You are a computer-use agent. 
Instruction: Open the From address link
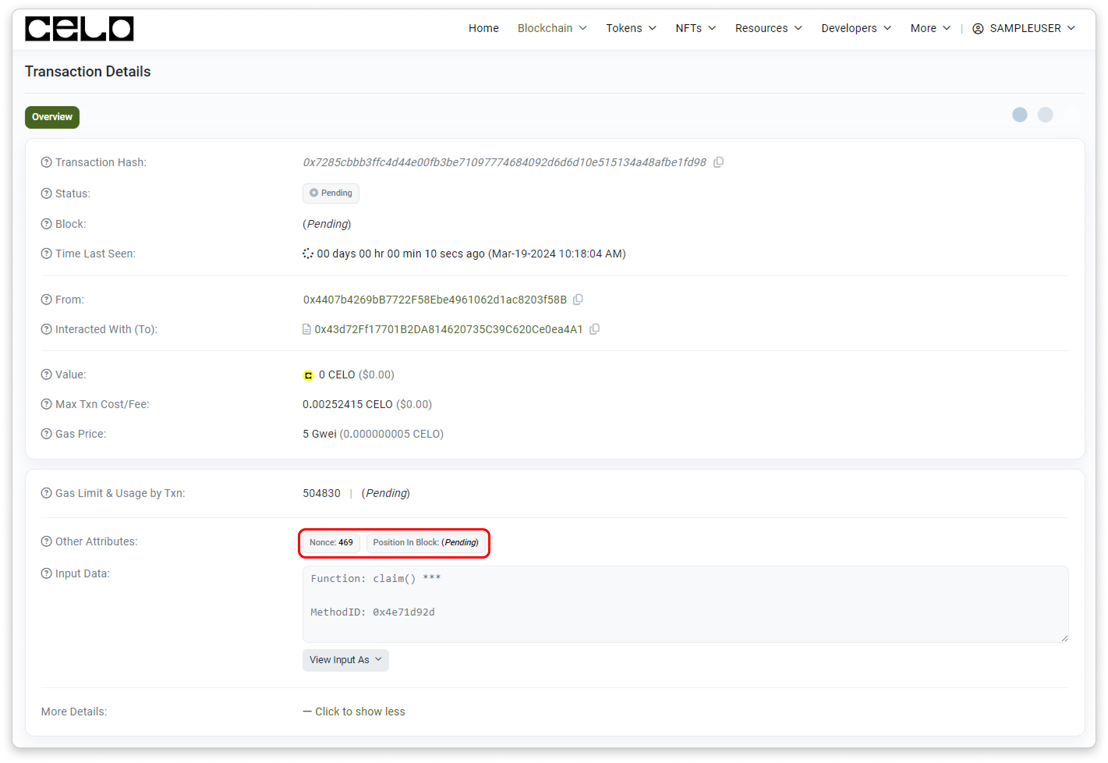pos(434,300)
